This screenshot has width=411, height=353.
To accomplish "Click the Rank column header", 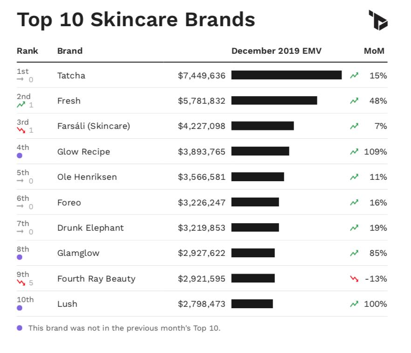I will [x=27, y=51].
